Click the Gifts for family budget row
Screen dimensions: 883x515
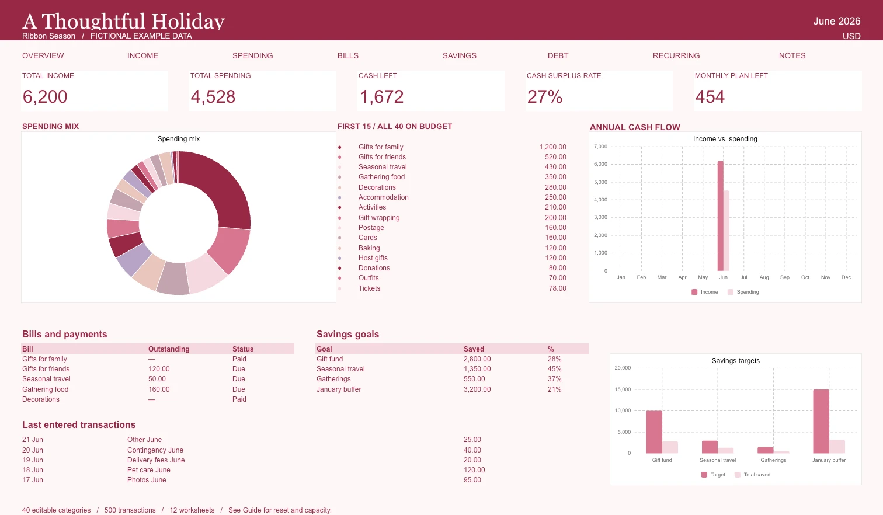point(452,147)
